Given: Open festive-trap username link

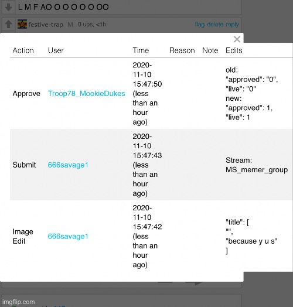Looking at the screenshot, I should click(x=46, y=25).
